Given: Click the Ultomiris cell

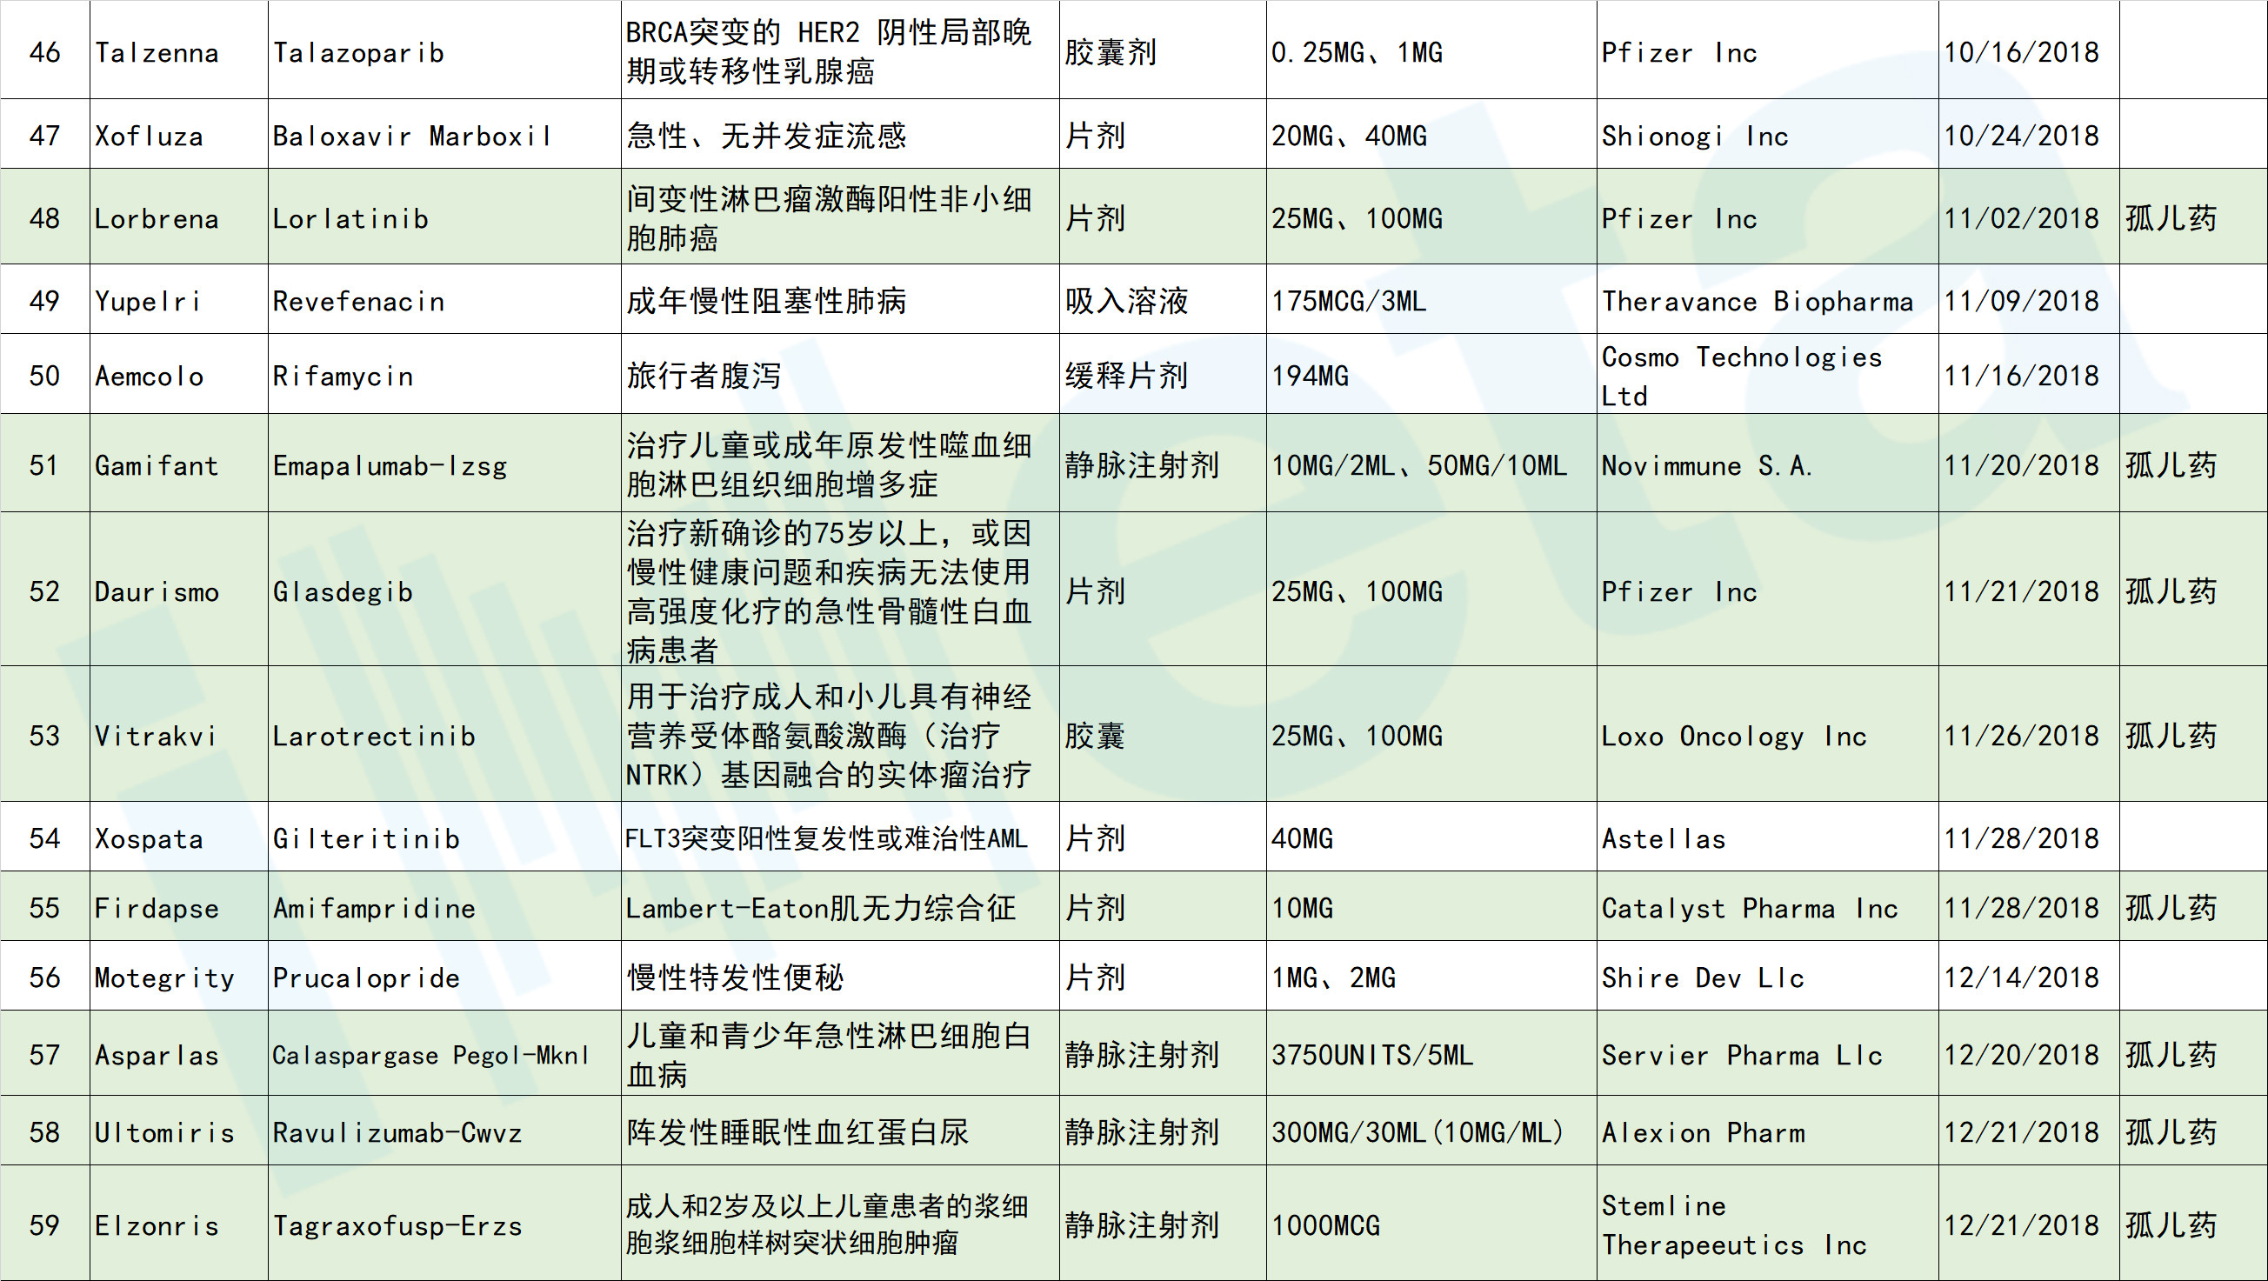Looking at the screenshot, I should pos(179,1131).
